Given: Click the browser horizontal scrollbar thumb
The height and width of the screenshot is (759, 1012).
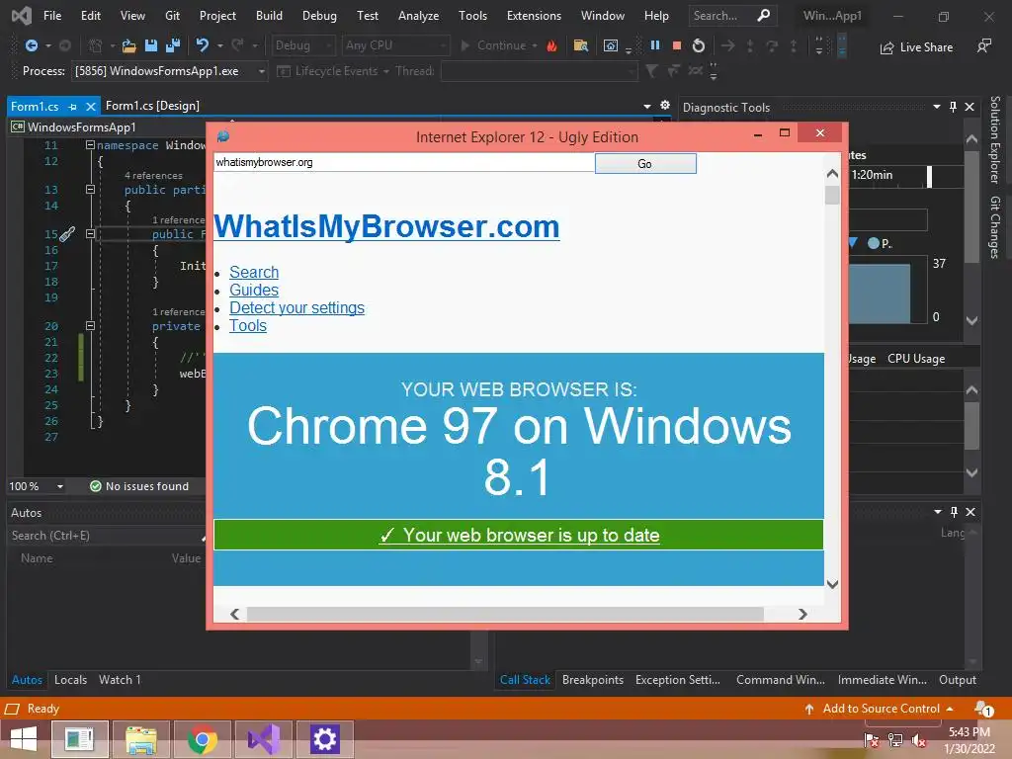Looking at the screenshot, I should pyautogui.click(x=505, y=614).
